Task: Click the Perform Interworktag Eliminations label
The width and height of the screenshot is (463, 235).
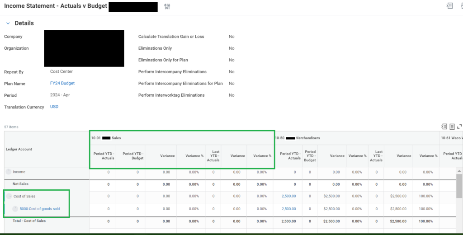Action: pos(171,95)
